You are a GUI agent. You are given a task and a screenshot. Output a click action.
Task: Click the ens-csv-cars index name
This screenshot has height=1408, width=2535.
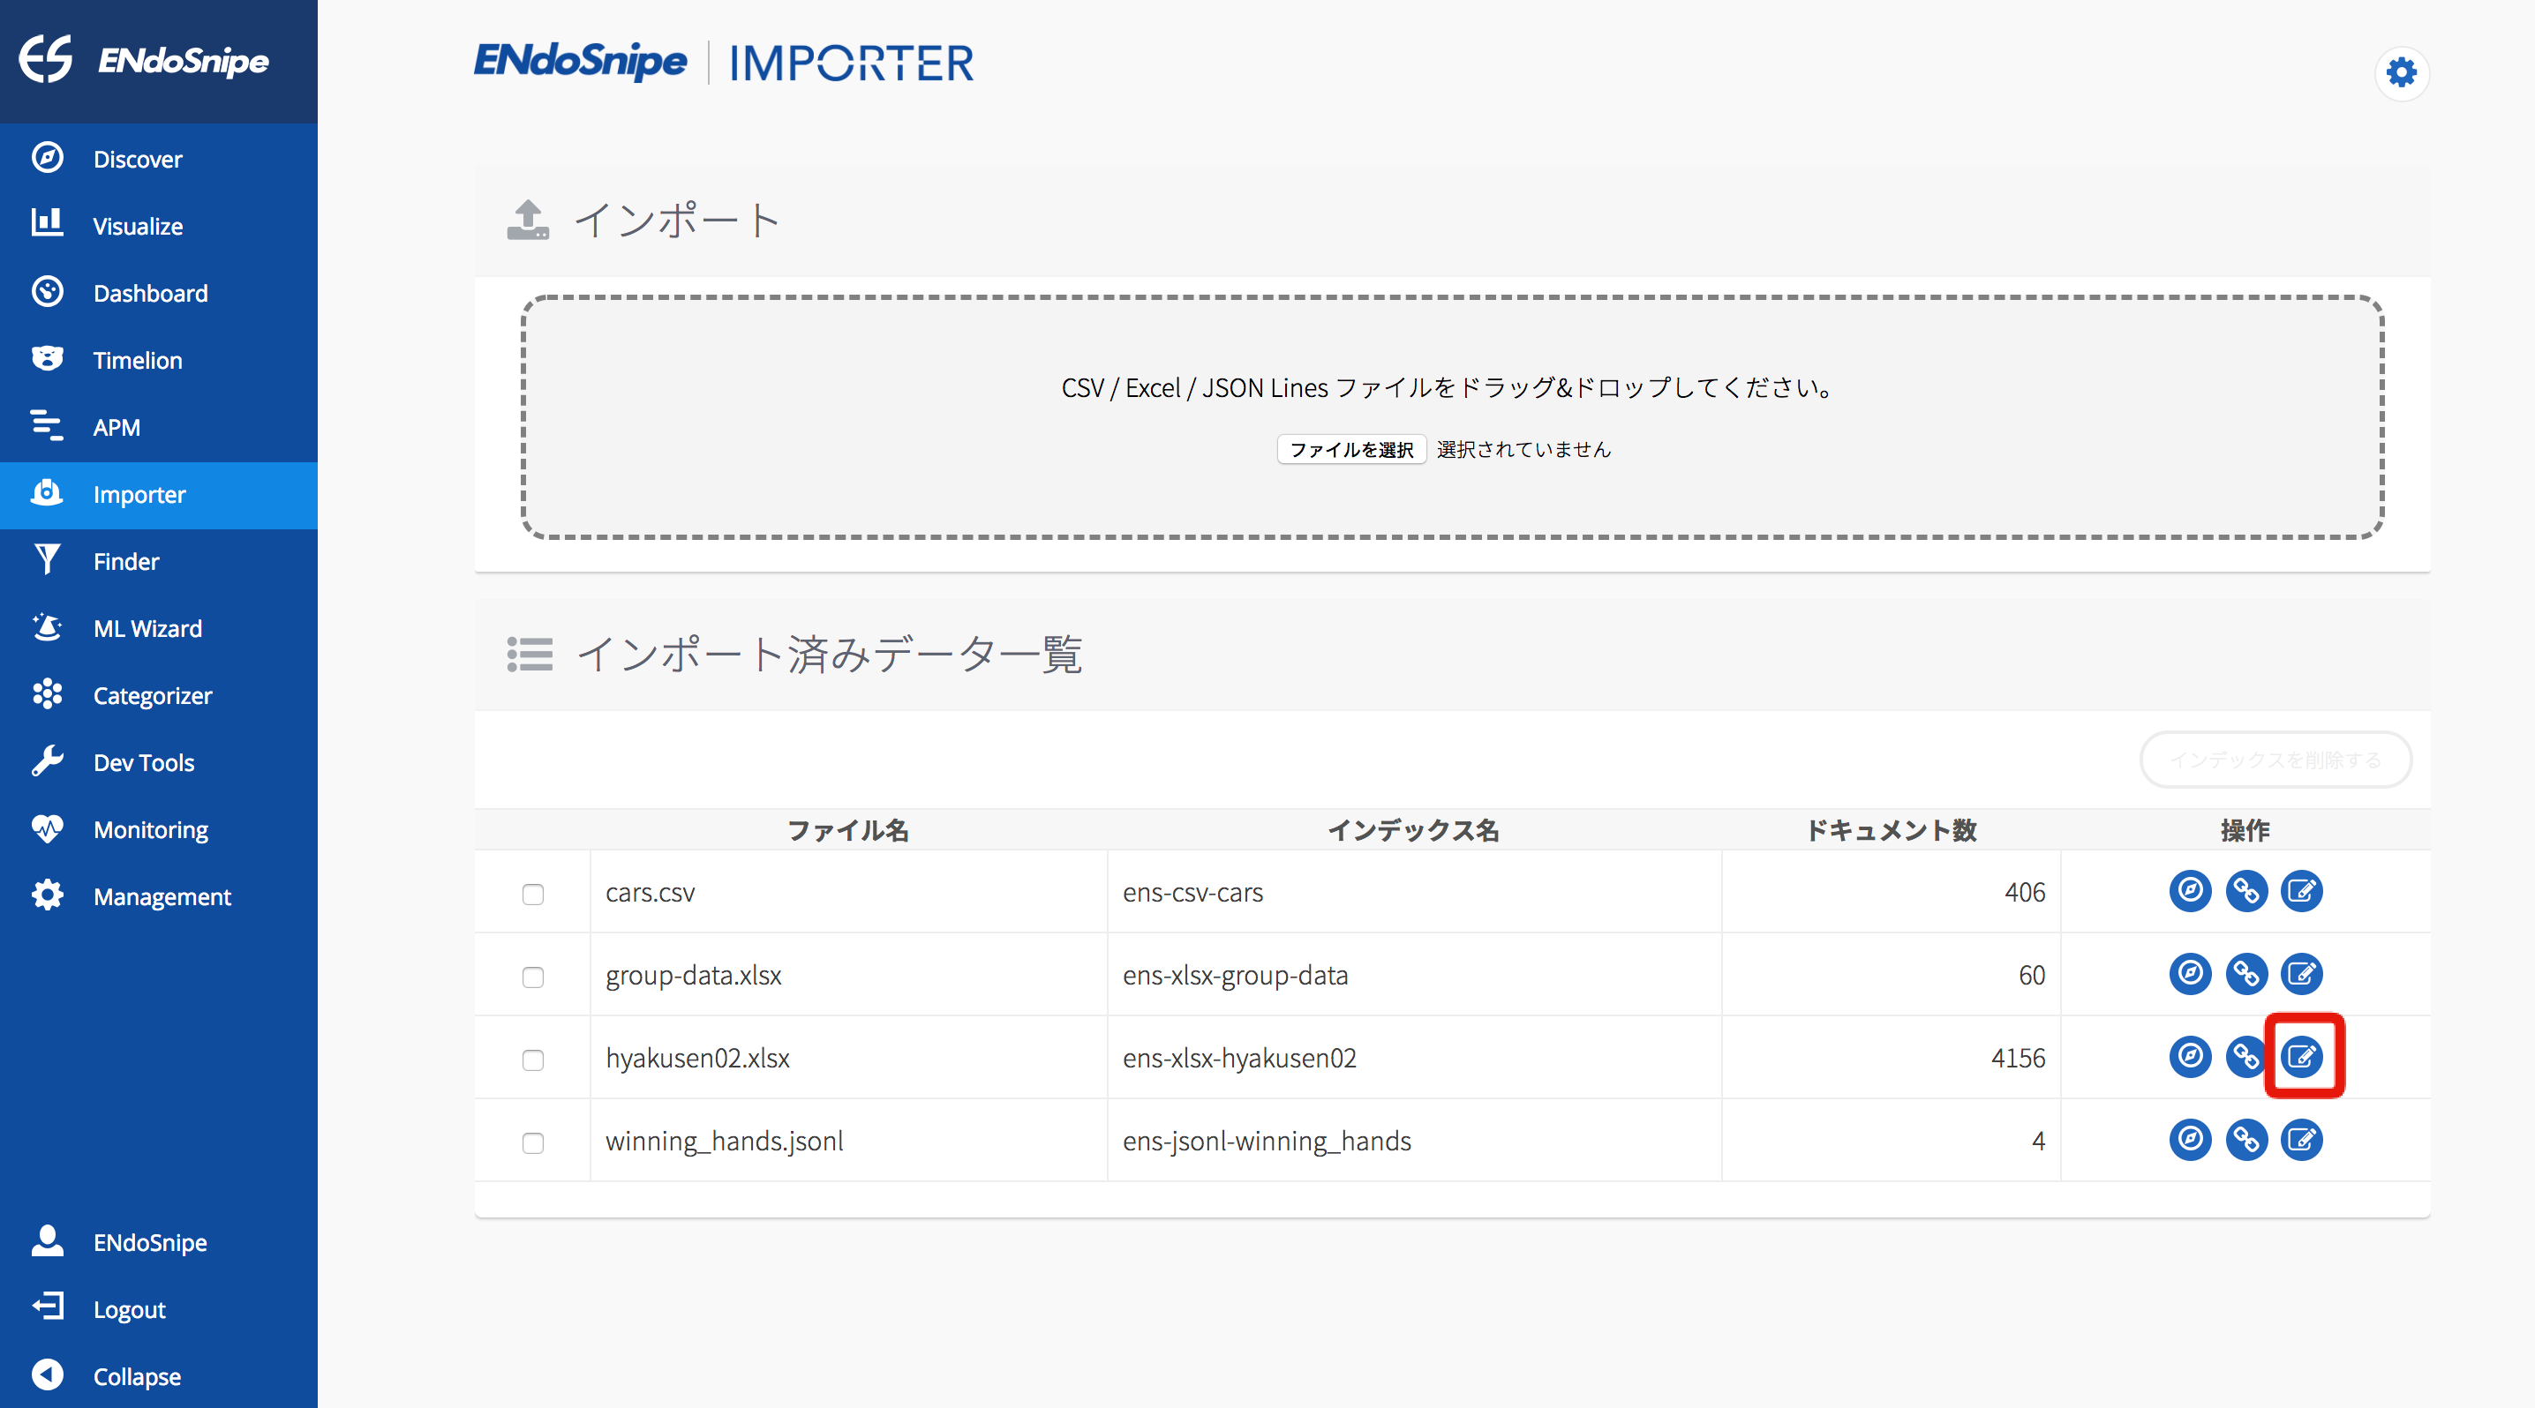[x=1192, y=893]
